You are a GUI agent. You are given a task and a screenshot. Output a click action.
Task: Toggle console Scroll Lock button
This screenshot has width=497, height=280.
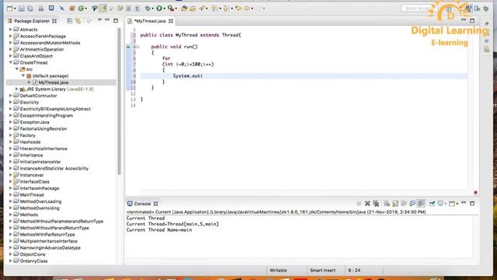click(x=395, y=204)
